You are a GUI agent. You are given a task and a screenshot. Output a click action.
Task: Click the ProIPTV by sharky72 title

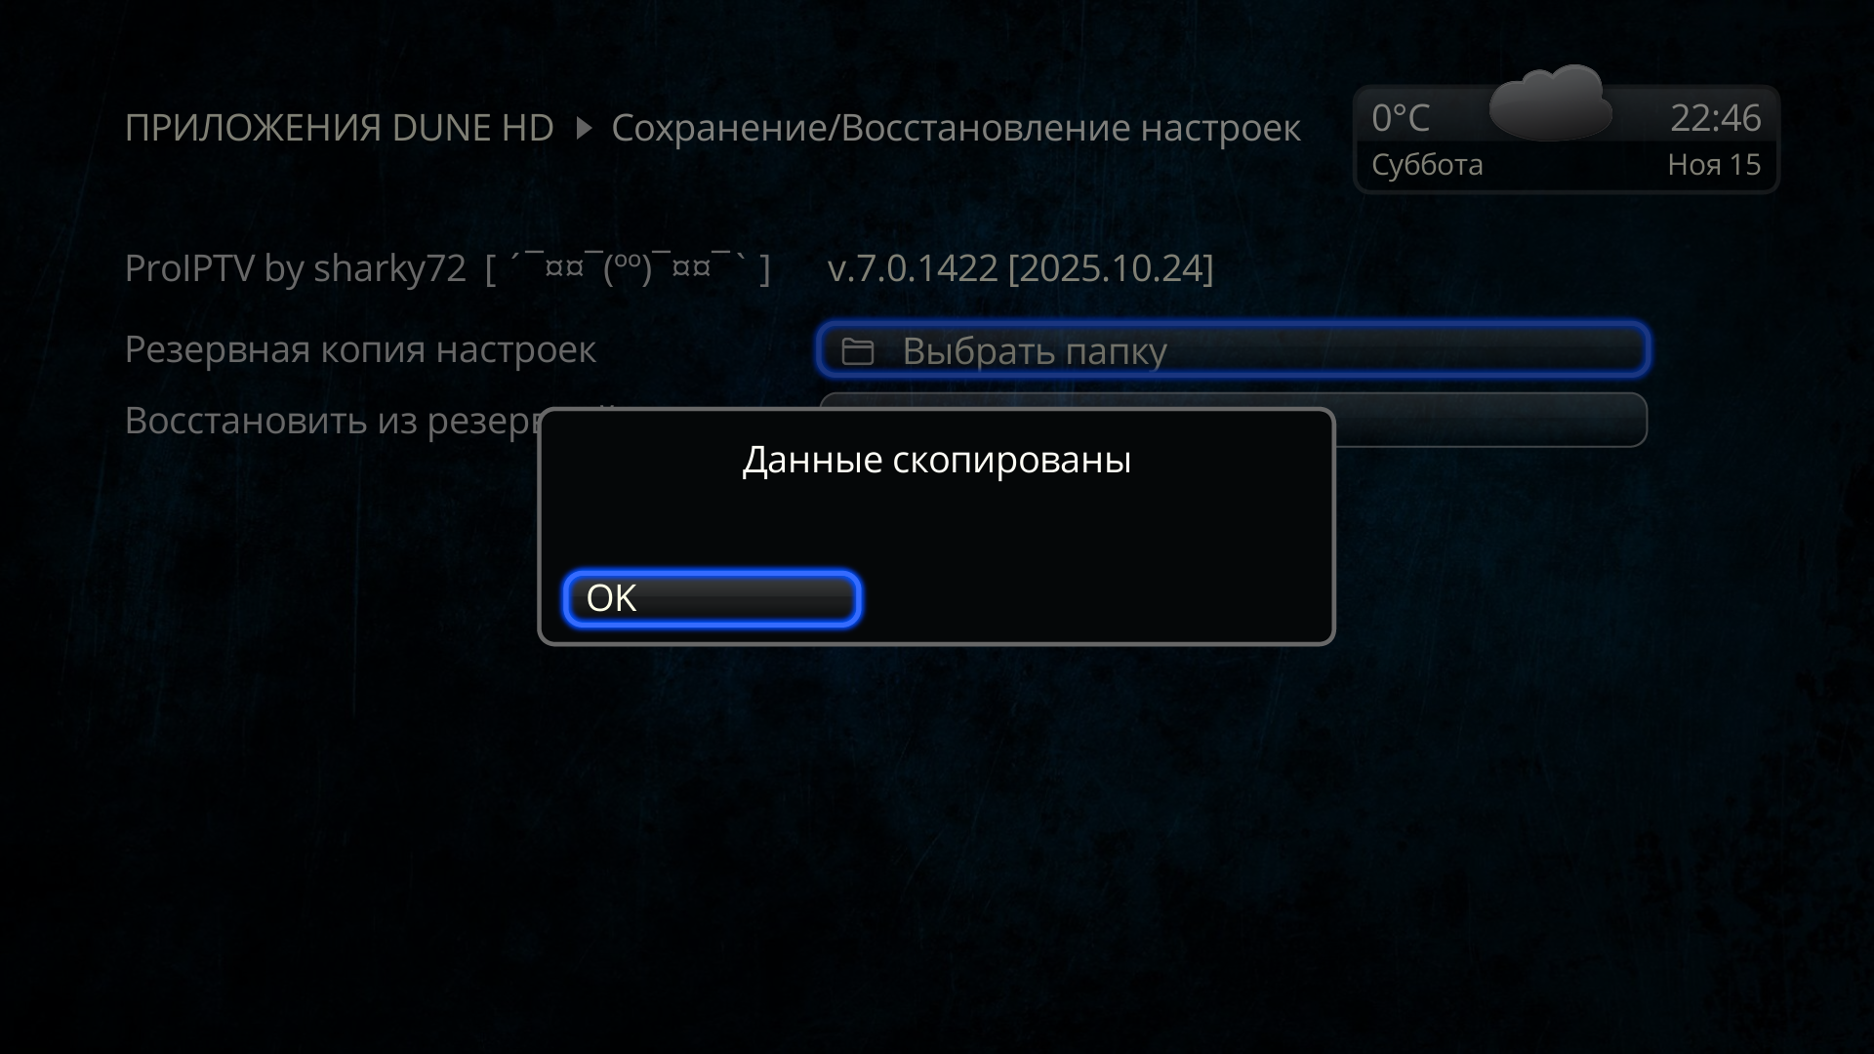(296, 268)
